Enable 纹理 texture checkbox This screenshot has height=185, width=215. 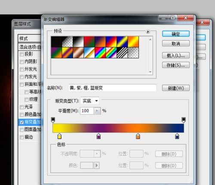click(x=26, y=99)
